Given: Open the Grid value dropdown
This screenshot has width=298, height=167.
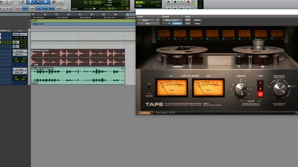Looking at the screenshot, I should click(x=160, y=2).
